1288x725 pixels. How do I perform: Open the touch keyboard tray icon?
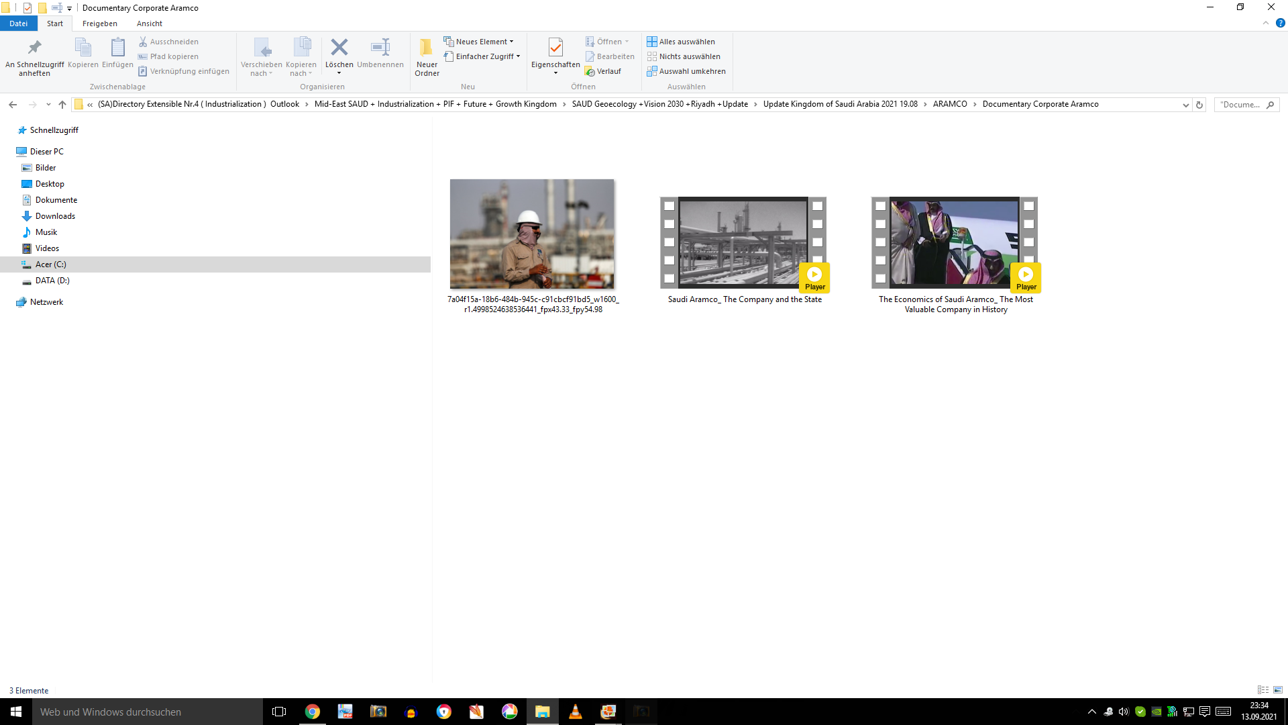[x=1224, y=712]
